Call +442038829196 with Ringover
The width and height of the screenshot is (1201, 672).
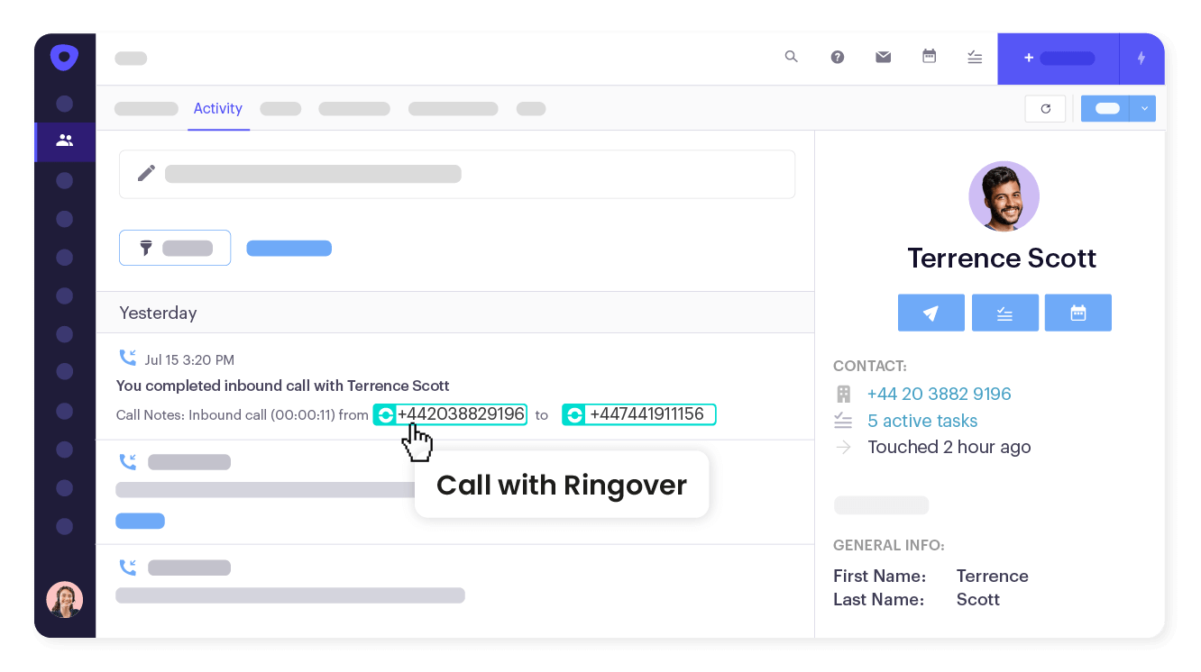(450, 414)
